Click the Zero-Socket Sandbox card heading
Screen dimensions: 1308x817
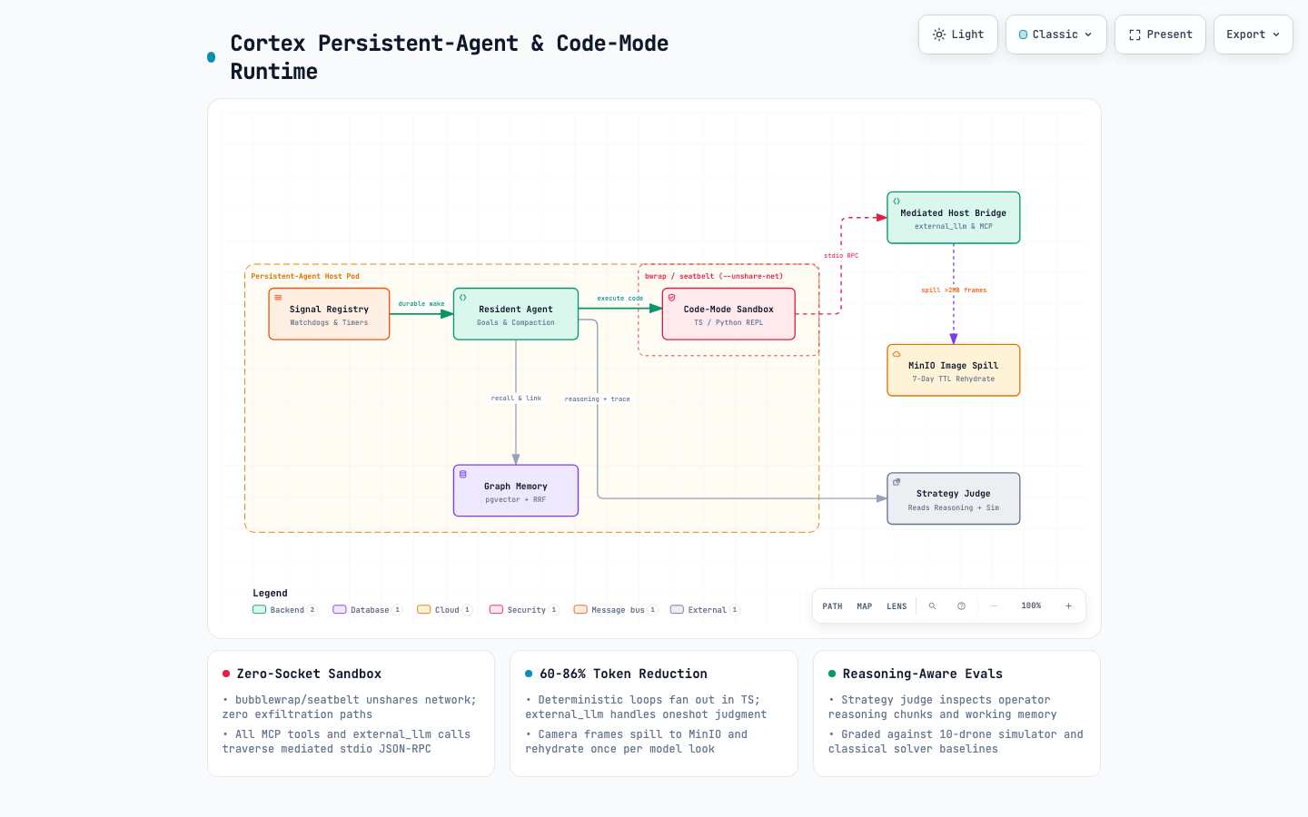click(x=309, y=674)
